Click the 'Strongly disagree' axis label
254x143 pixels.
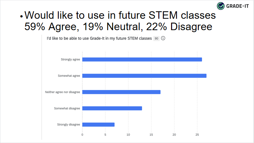click(x=69, y=125)
